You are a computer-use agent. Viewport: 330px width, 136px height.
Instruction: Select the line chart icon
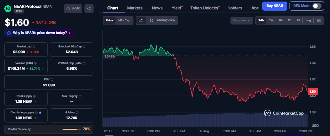(x=141, y=20)
